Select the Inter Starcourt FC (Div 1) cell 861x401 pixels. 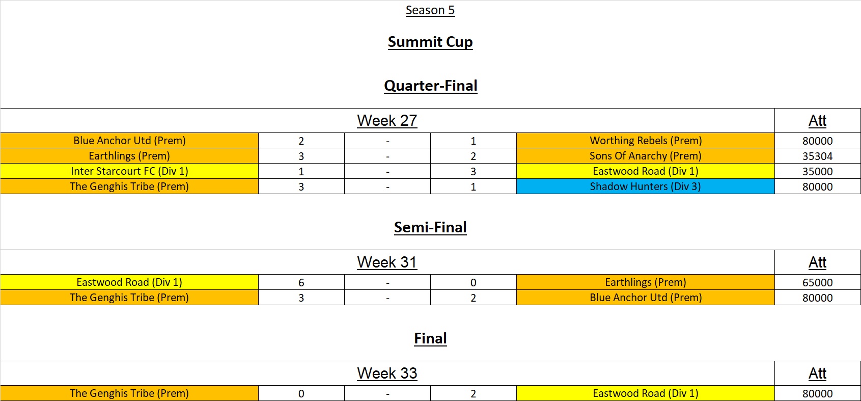[x=129, y=171]
